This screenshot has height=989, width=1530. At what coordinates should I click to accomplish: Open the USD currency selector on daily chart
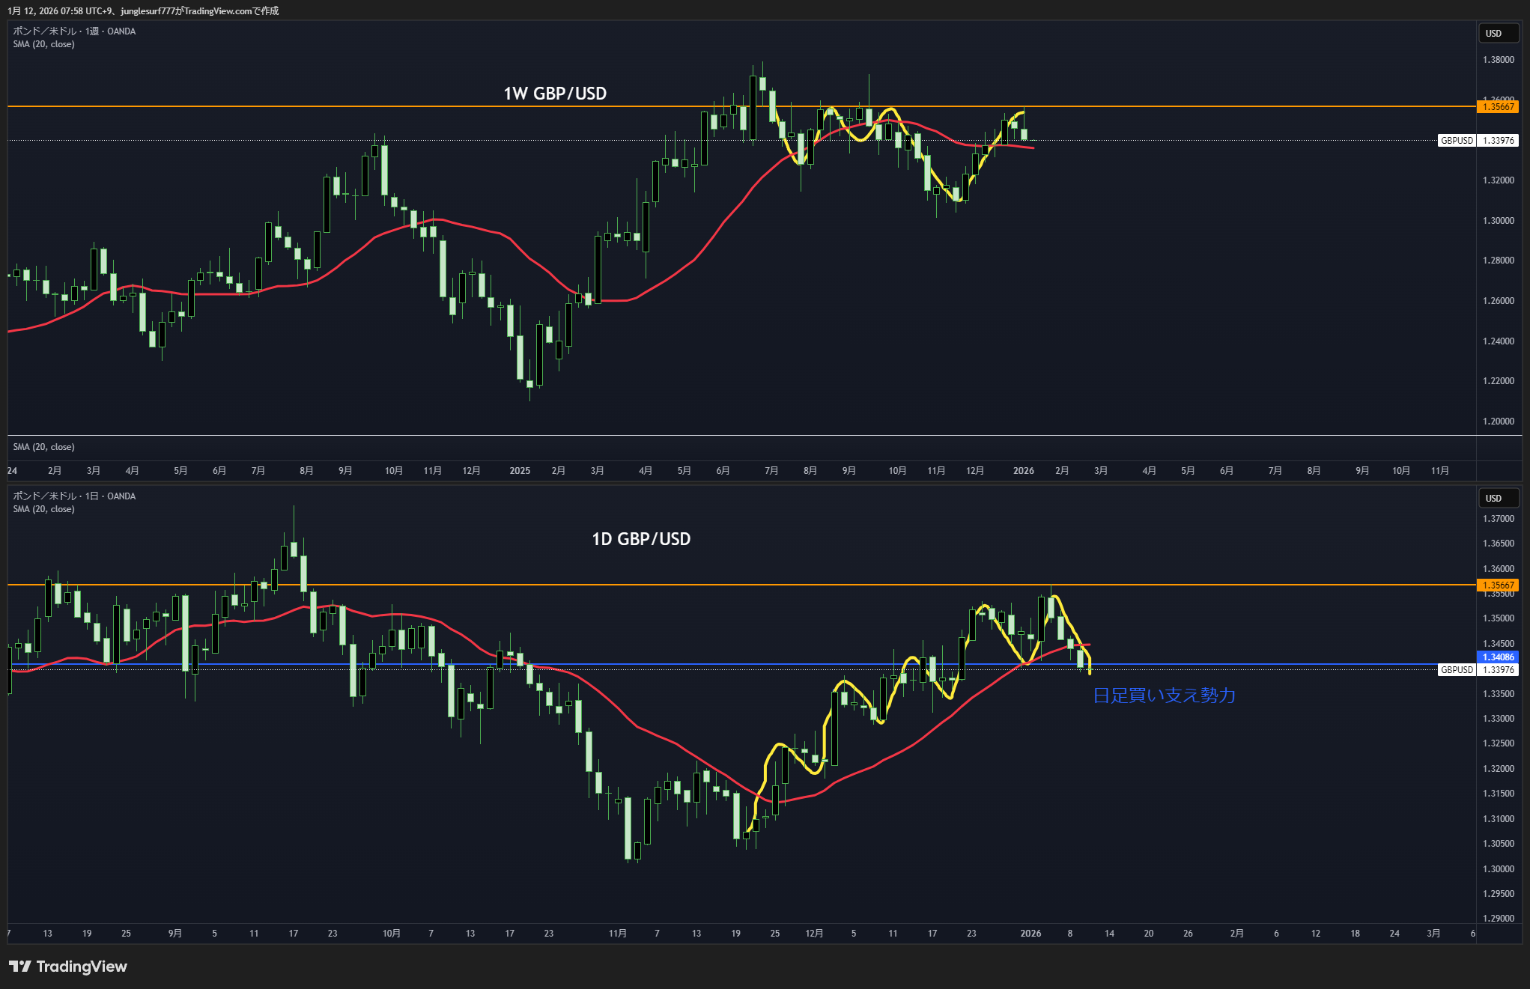pyautogui.click(x=1497, y=498)
